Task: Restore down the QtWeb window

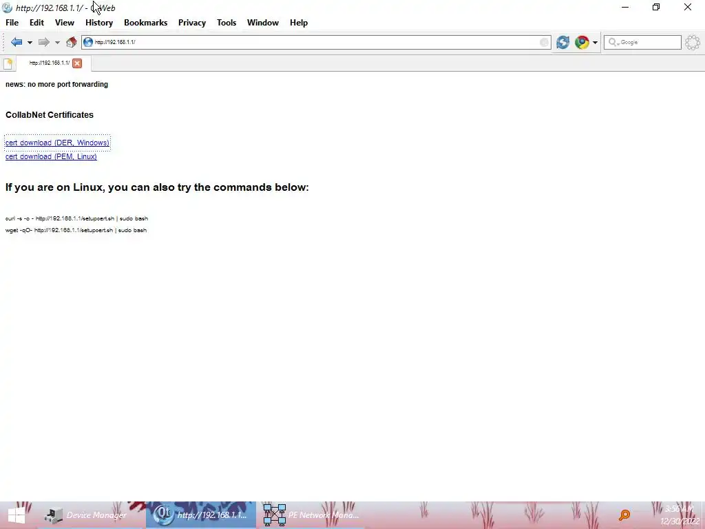Action: click(x=656, y=7)
